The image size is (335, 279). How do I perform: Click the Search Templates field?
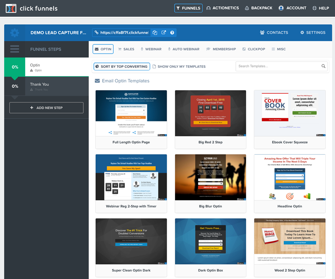pos(281,66)
